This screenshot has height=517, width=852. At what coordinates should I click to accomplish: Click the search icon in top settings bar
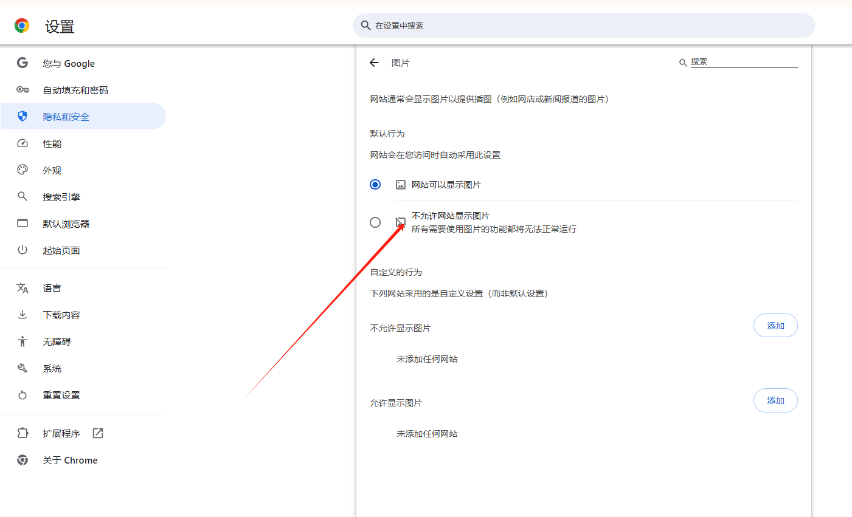[365, 26]
